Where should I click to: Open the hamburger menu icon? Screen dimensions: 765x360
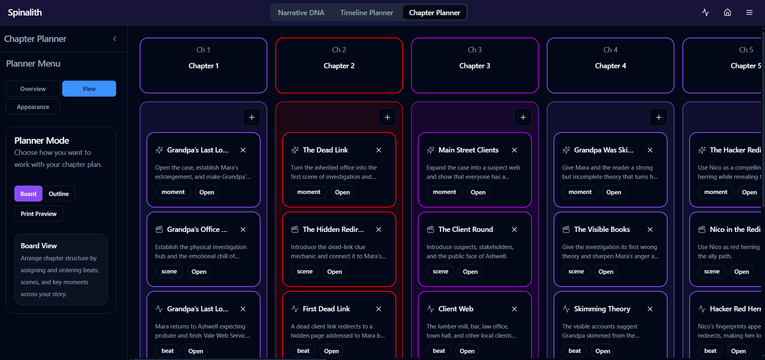[749, 12]
